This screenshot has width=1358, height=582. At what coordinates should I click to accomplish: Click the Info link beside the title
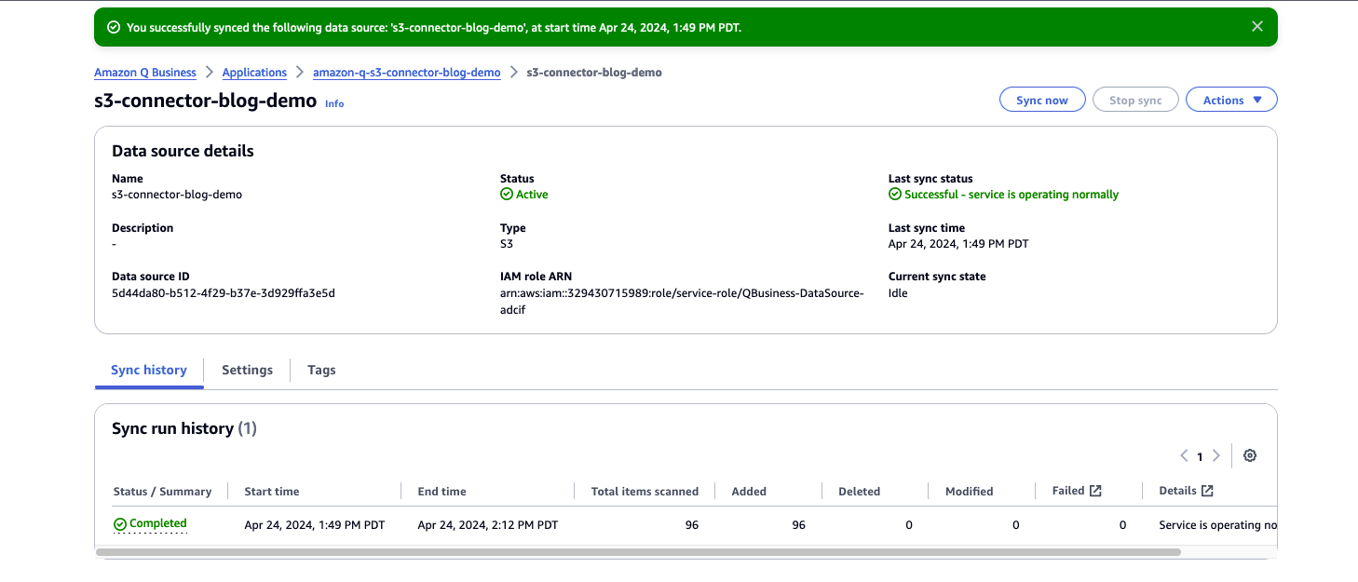click(x=334, y=103)
